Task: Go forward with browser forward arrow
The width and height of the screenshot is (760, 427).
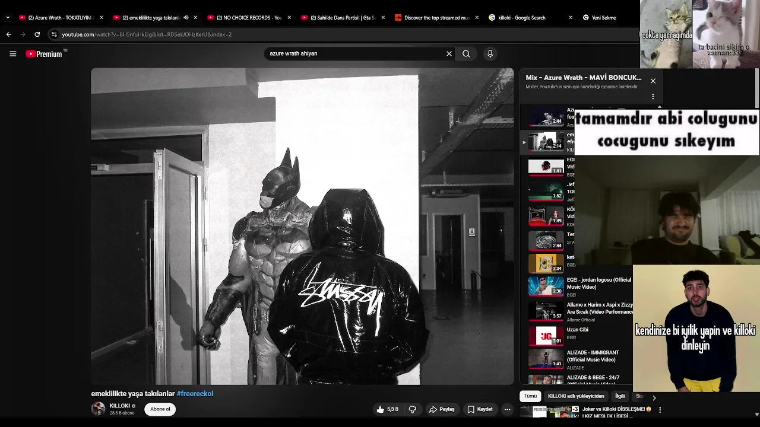Action: coord(23,34)
